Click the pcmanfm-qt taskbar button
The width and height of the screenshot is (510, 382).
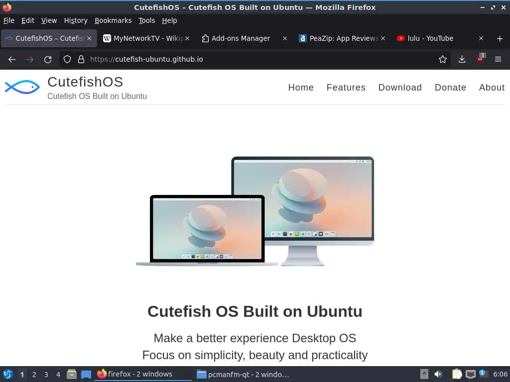coord(243,374)
